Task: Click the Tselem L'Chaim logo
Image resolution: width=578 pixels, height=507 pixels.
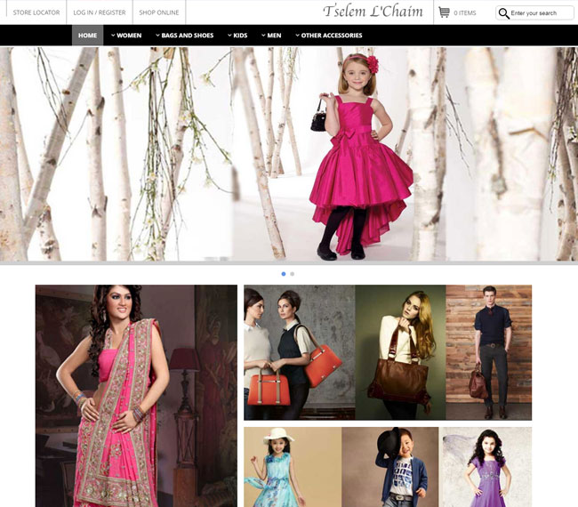Action: point(373,12)
